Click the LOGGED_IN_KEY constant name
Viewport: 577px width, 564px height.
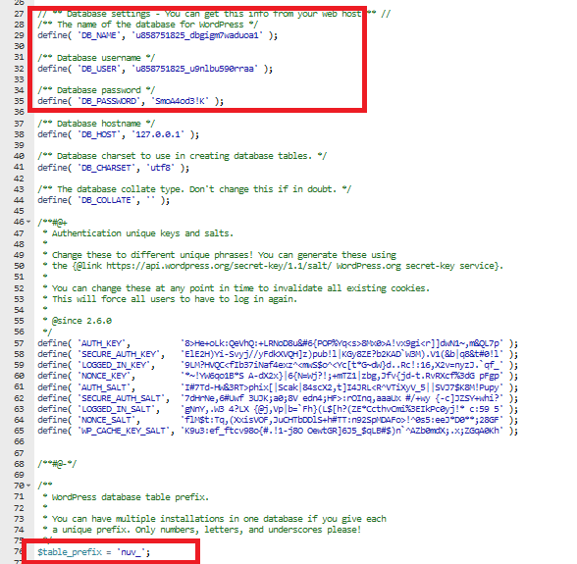[x=114, y=365]
